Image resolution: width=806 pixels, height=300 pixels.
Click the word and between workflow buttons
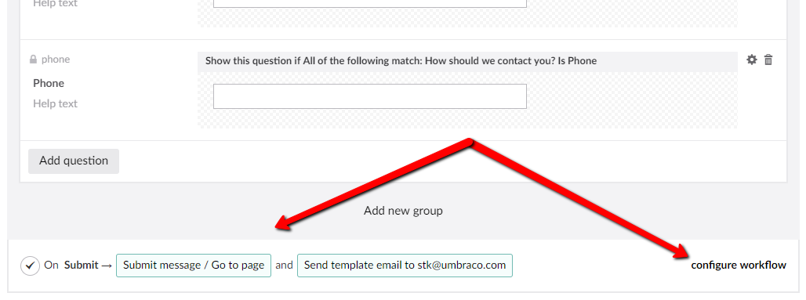tap(284, 266)
